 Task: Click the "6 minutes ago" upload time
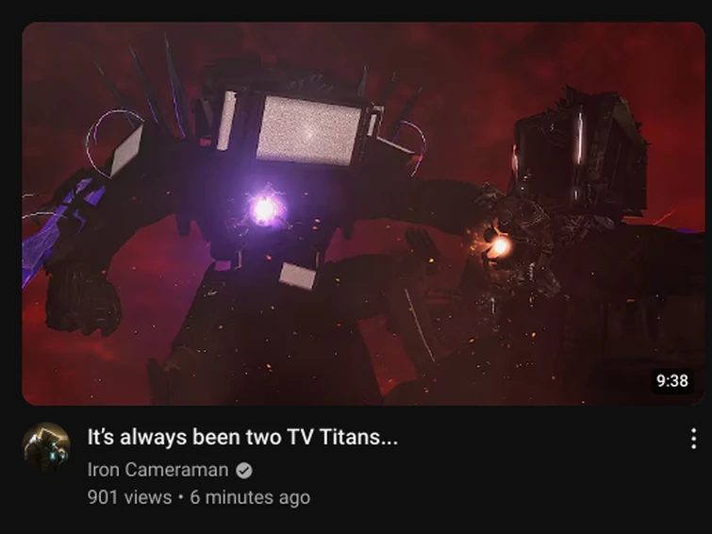coord(250,497)
